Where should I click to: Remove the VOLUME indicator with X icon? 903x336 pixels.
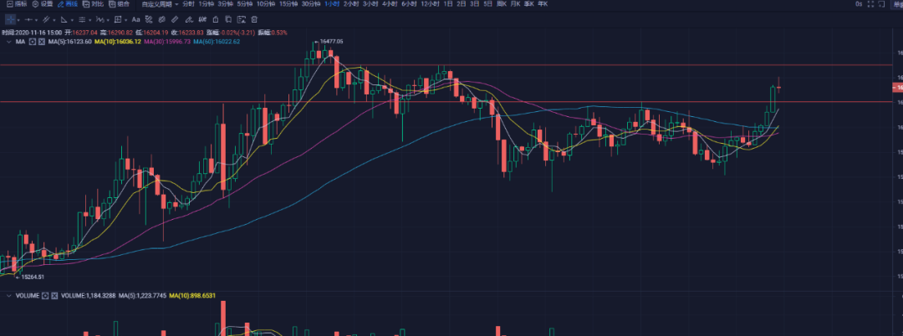[x=54, y=295]
